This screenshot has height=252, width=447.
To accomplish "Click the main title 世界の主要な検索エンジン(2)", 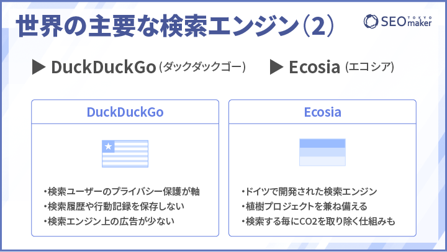I will pos(174,25).
